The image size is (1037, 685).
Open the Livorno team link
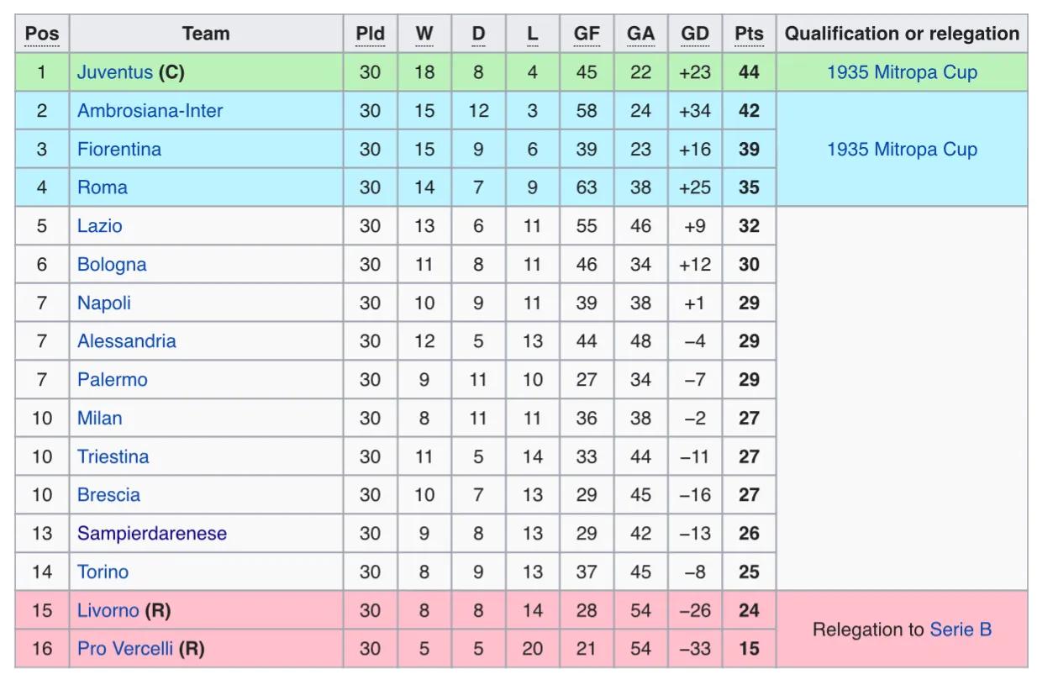(x=108, y=611)
